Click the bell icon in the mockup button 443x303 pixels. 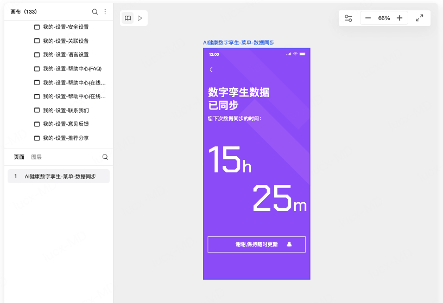(x=289, y=244)
